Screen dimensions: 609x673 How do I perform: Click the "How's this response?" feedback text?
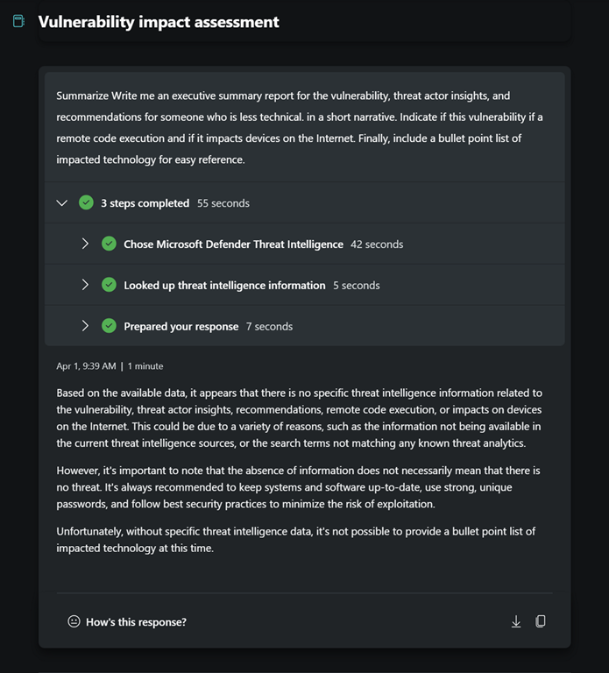tap(136, 621)
